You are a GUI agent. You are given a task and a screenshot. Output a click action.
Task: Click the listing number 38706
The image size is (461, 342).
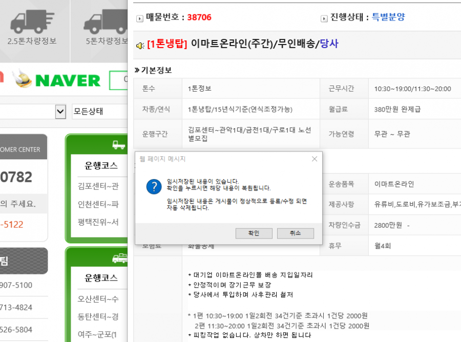coord(199,17)
